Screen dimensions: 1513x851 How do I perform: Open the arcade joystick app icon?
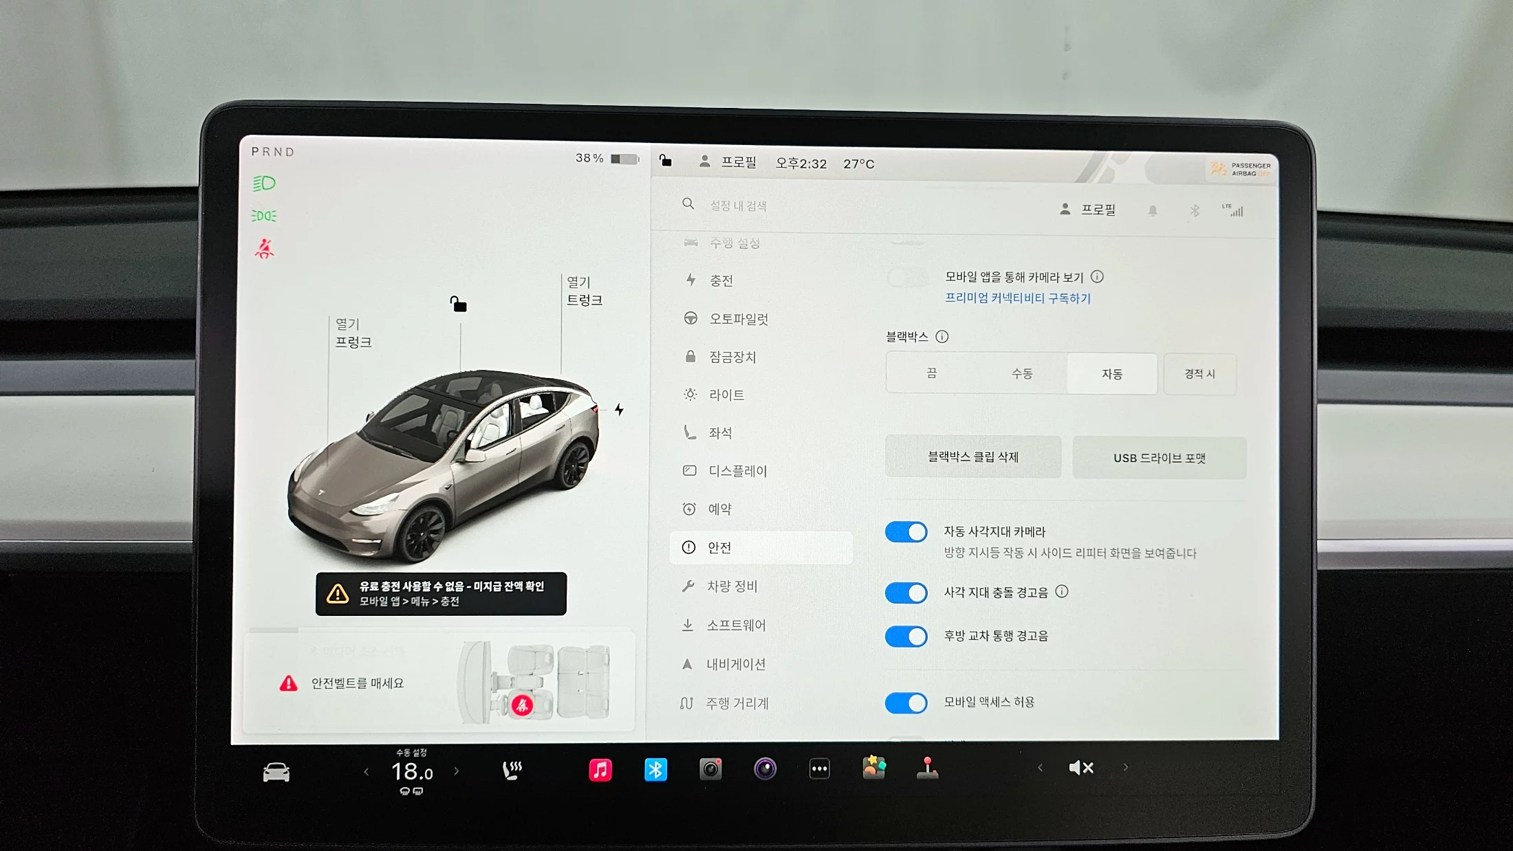click(927, 768)
